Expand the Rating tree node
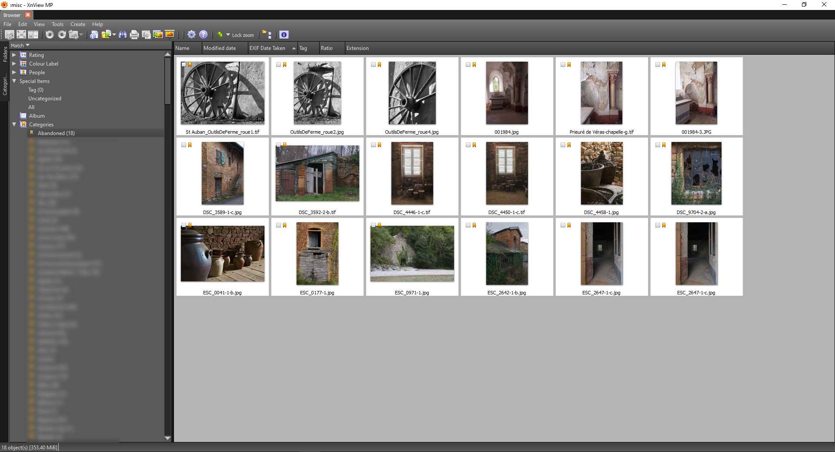 (14, 55)
